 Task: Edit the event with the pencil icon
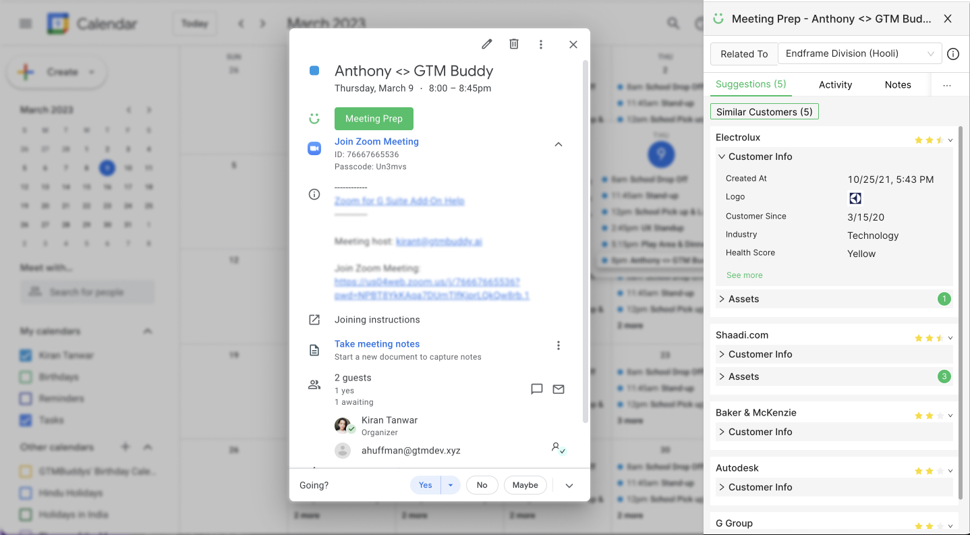(486, 43)
